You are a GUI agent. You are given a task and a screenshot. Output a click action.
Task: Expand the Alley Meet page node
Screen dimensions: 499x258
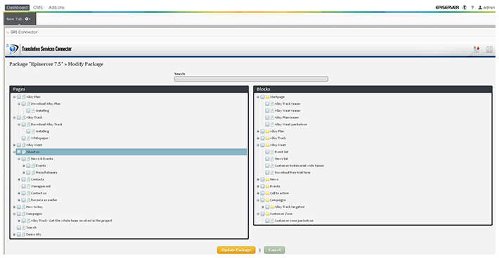click(14, 146)
